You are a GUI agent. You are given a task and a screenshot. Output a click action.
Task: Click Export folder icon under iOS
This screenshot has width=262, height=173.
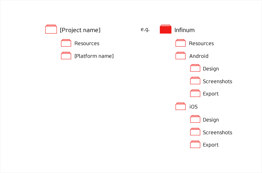pos(195,145)
